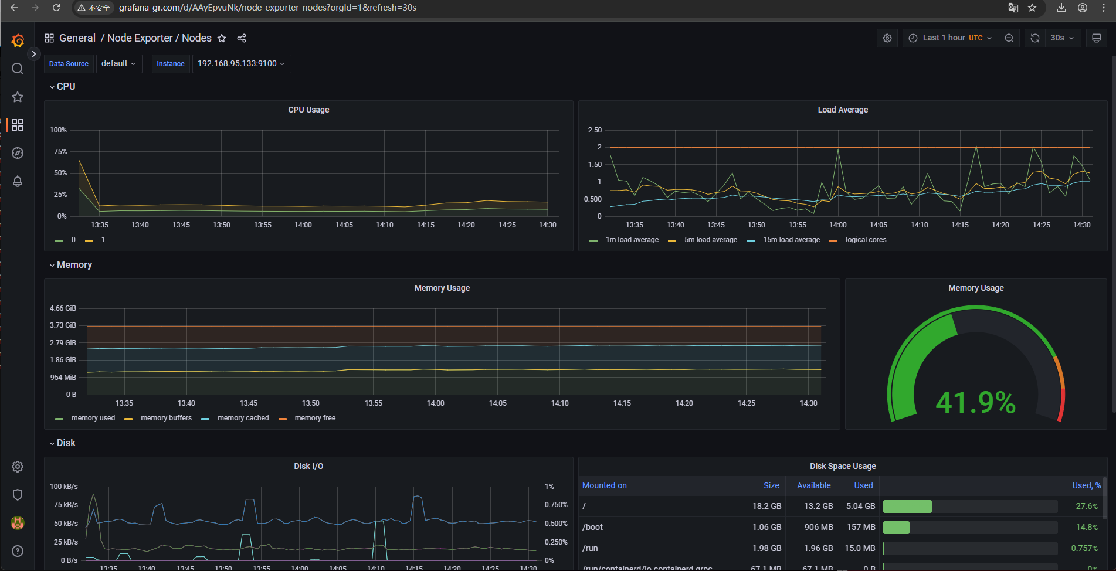Screen dimensions: 1116x571
Task: Toggle CPU series 0 in legend
Action: click(73, 240)
